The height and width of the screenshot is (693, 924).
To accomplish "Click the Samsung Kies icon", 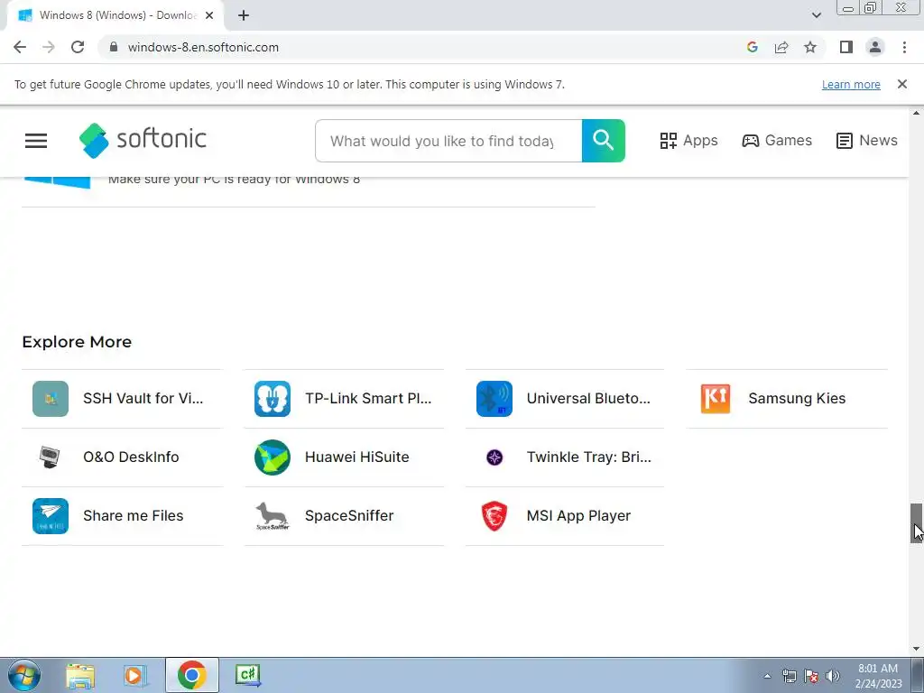I will pos(716,399).
